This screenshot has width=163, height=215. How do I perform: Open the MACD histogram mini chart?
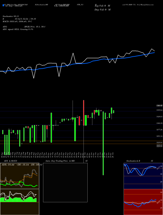pyautogui.click(x=20, y=202)
